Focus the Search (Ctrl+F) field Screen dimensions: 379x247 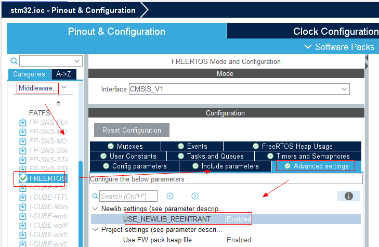pos(128,196)
